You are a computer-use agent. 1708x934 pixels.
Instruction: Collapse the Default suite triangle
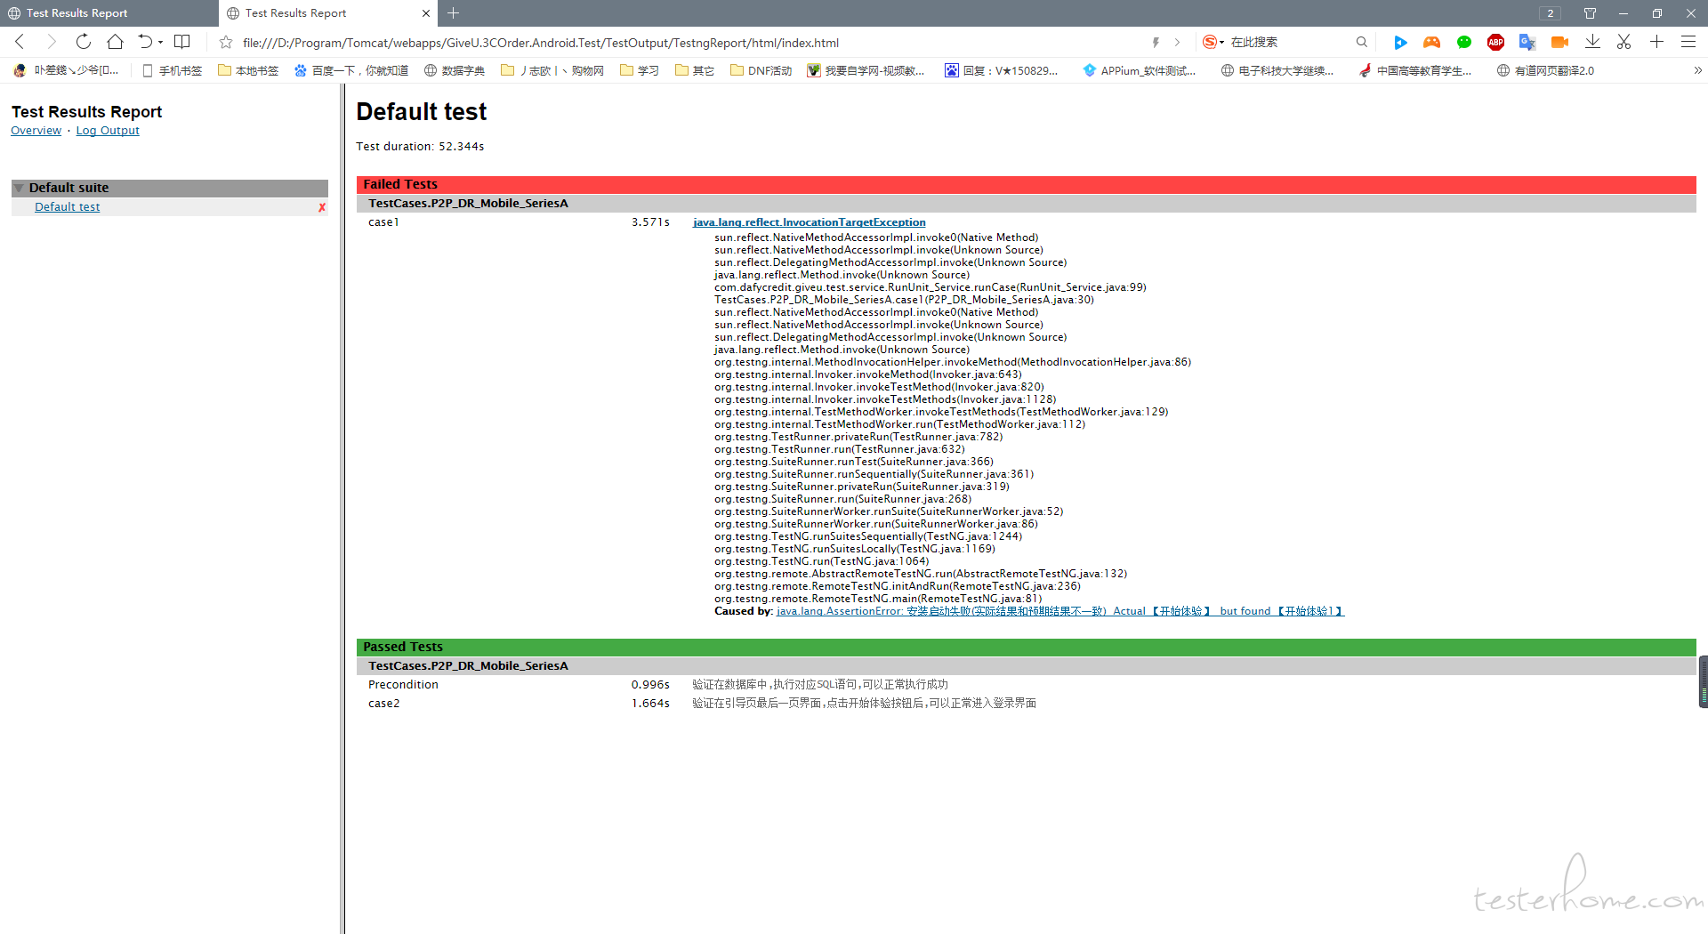pyautogui.click(x=19, y=188)
